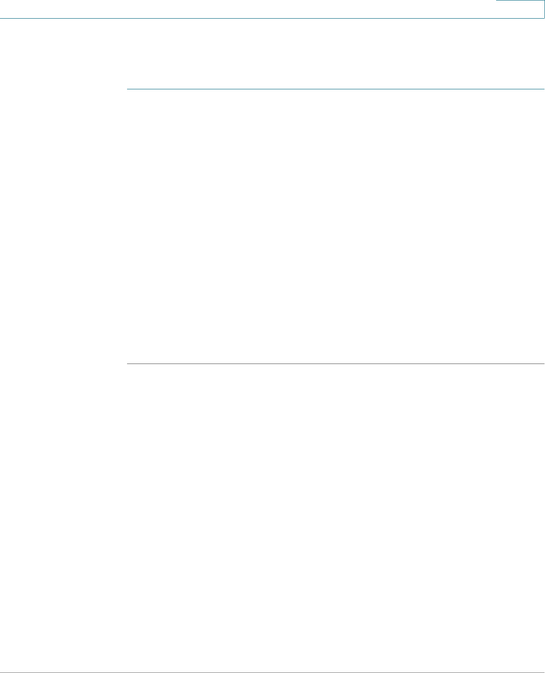545x673 pixels.
Task: Click the right edge of the footer line
Action: (543, 672)
